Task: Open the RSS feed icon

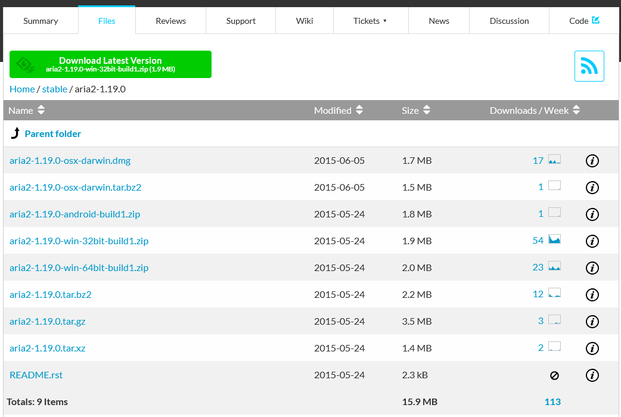Action: 589,66
